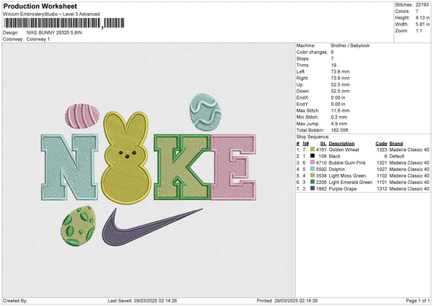The width and height of the screenshot is (433, 306).
Task: Click the Max Stitch value '11.8 mm'
Action: (x=340, y=110)
